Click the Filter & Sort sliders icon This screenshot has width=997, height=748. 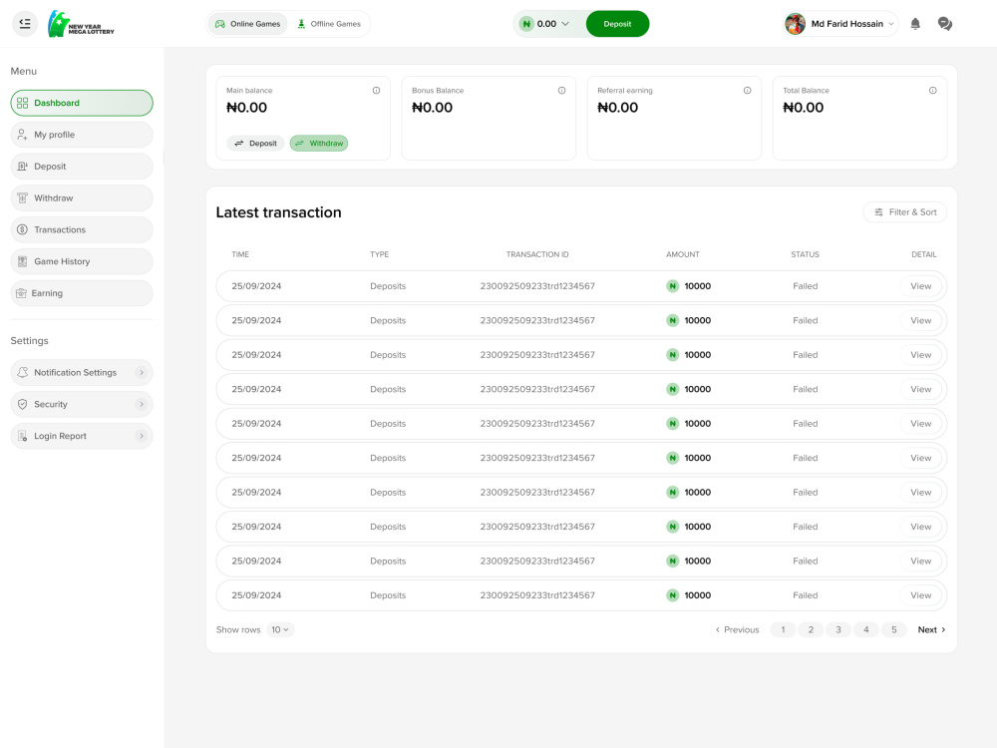point(878,211)
